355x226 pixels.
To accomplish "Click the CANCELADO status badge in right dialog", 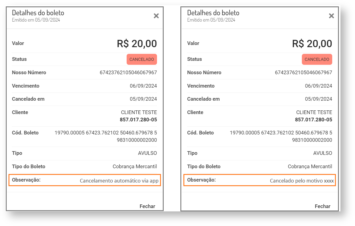I will [x=317, y=59].
